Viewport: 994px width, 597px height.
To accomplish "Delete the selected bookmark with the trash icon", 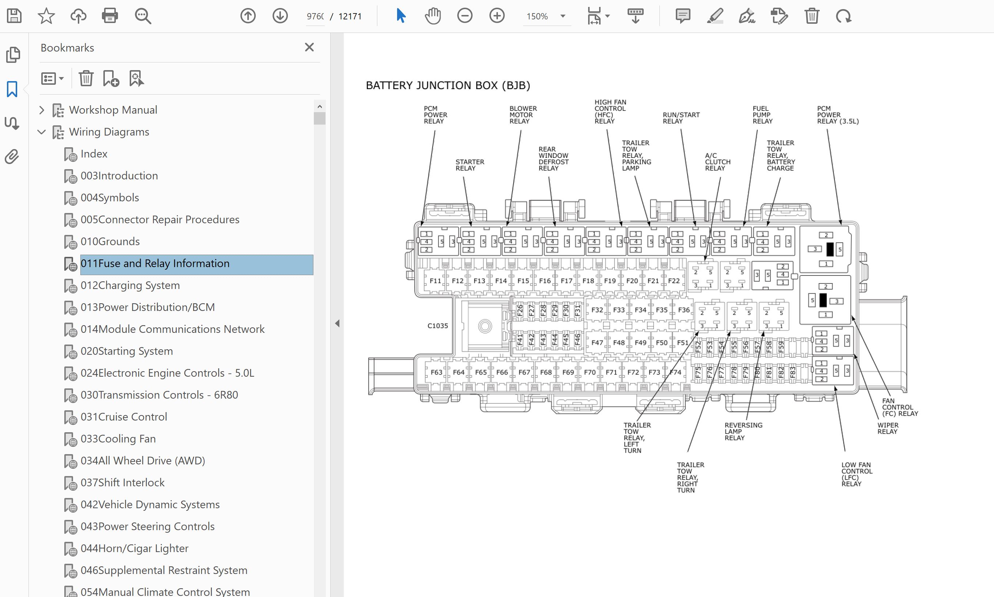I will [85, 78].
